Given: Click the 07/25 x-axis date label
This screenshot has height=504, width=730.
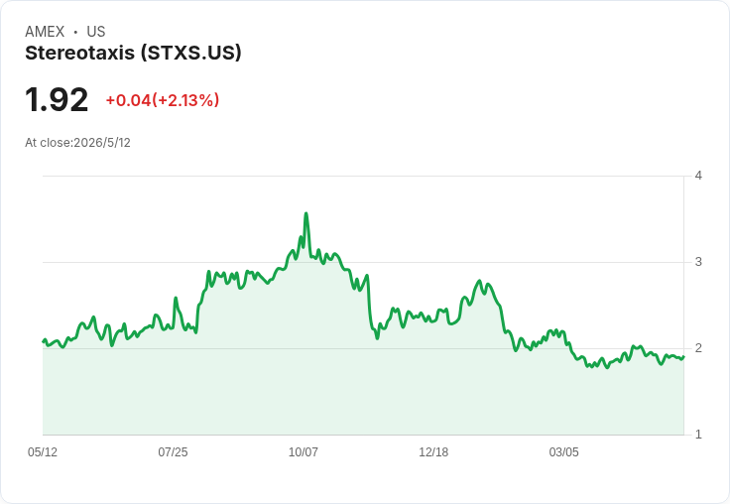Looking at the screenshot, I should (x=173, y=451).
